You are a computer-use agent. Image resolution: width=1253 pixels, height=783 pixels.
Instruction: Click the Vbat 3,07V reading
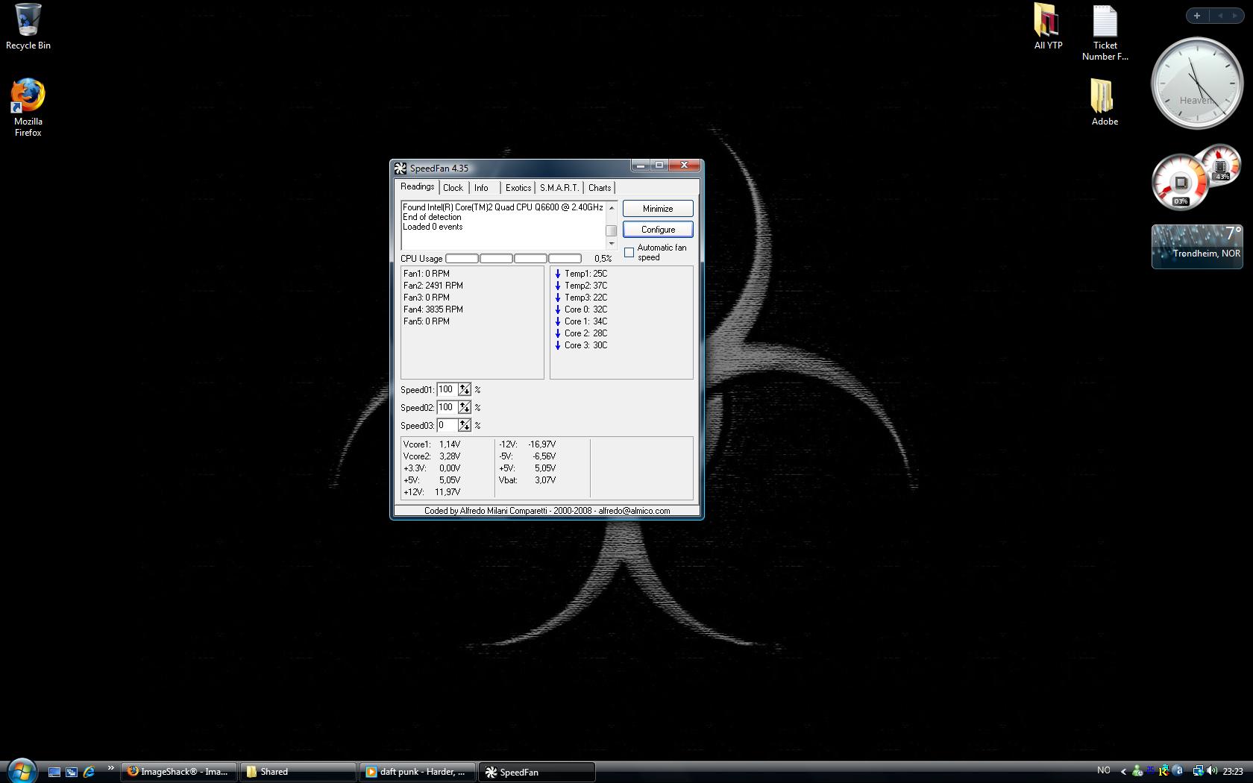point(527,480)
